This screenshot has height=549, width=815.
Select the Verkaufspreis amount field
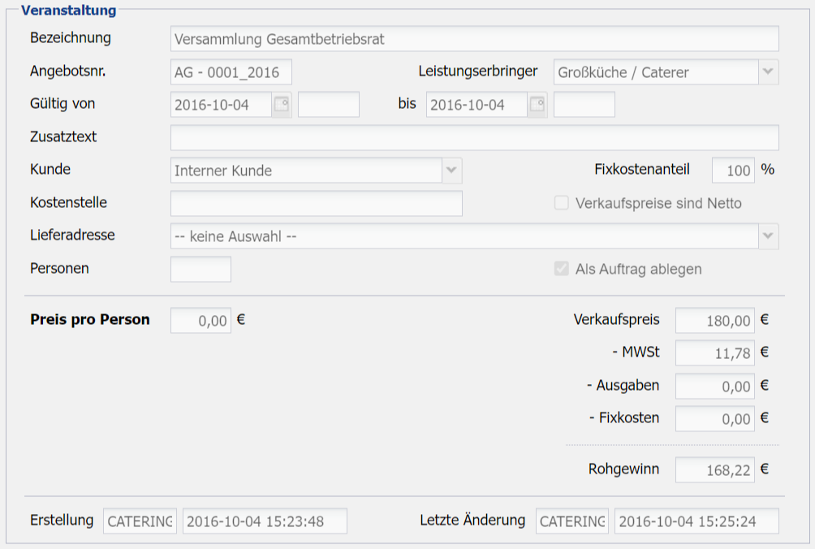pos(714,321)
